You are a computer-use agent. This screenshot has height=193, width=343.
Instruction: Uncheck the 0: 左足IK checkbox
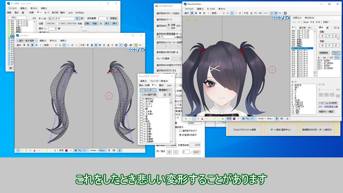click(x=319, y=61)
